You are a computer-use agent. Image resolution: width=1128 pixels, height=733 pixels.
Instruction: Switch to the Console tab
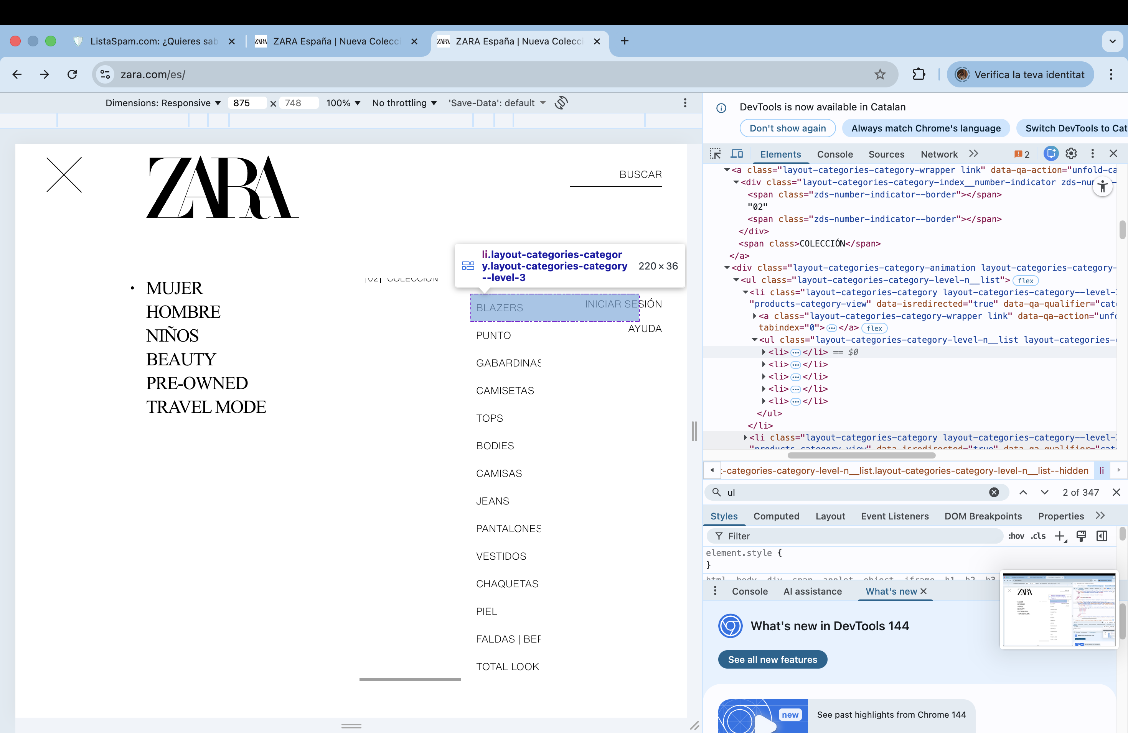[834, 154]
